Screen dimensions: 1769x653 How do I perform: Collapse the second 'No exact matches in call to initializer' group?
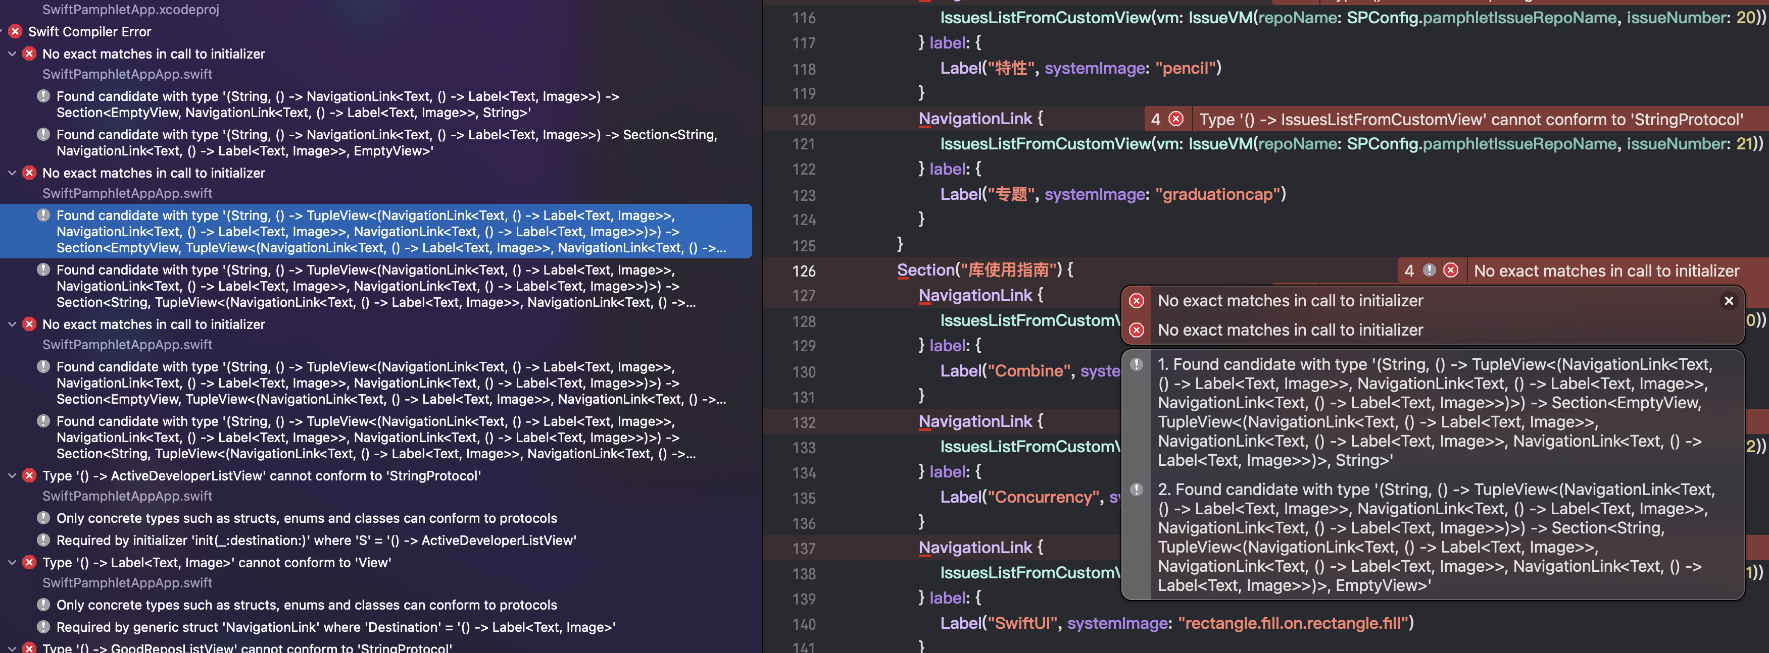(x=12, y=173)
